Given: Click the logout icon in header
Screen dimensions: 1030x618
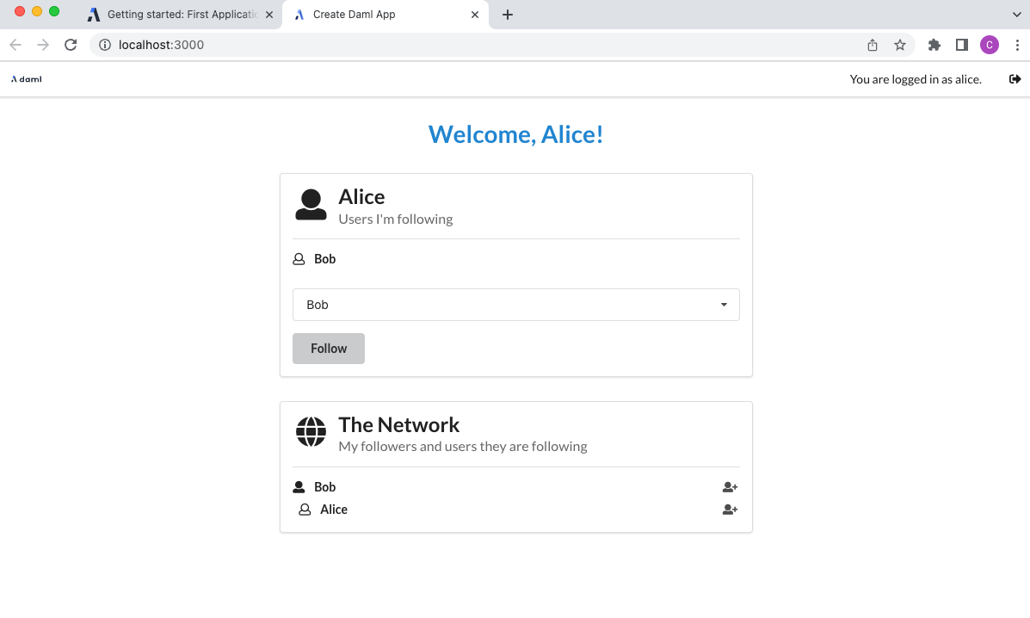Looking at the screenshot, I should [x=1015, y=79].
